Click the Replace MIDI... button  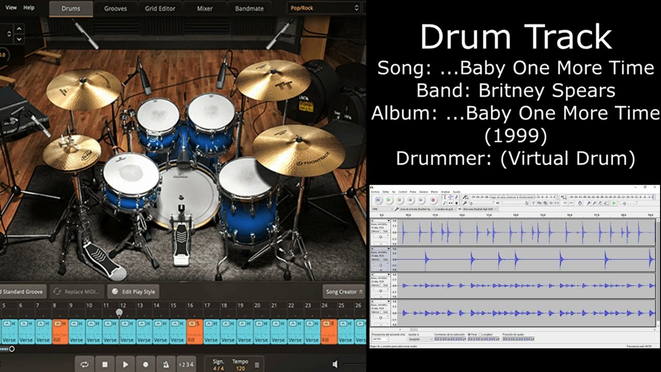[77, 291]
